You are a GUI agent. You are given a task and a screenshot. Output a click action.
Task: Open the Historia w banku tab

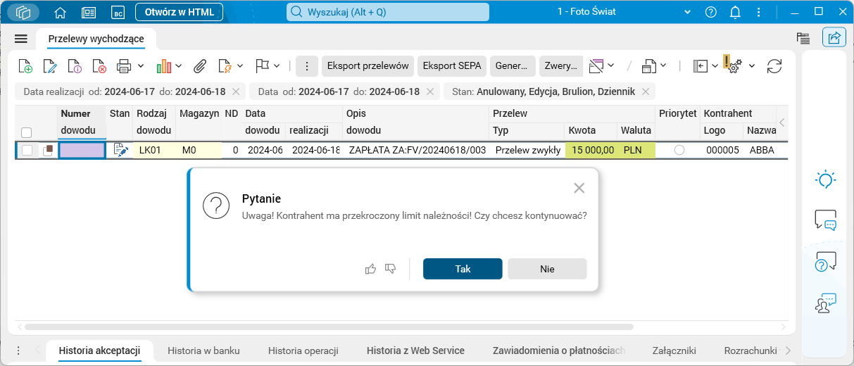203,351
